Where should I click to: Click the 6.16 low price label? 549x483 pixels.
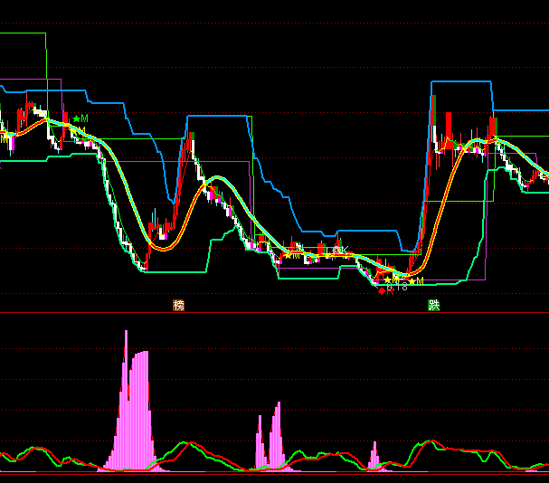pyautogui.click(x=396, y=289)
